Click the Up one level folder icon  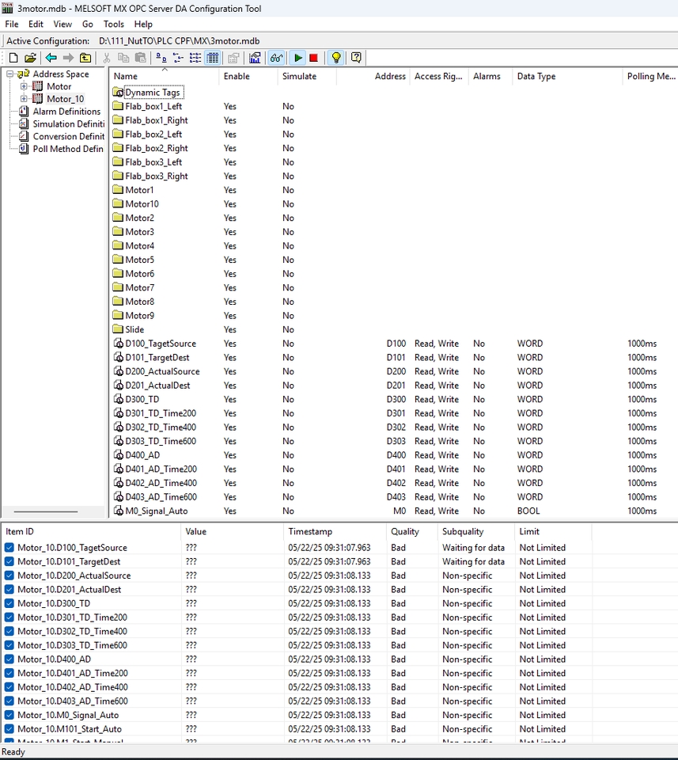pos(85,58)
